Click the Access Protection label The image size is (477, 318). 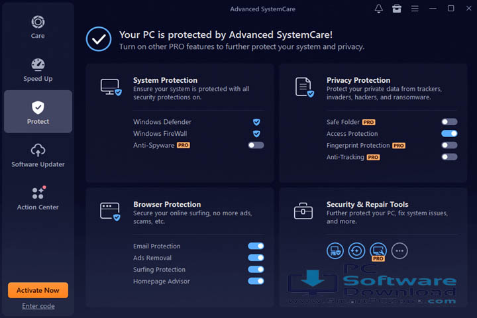pos(352,134)
